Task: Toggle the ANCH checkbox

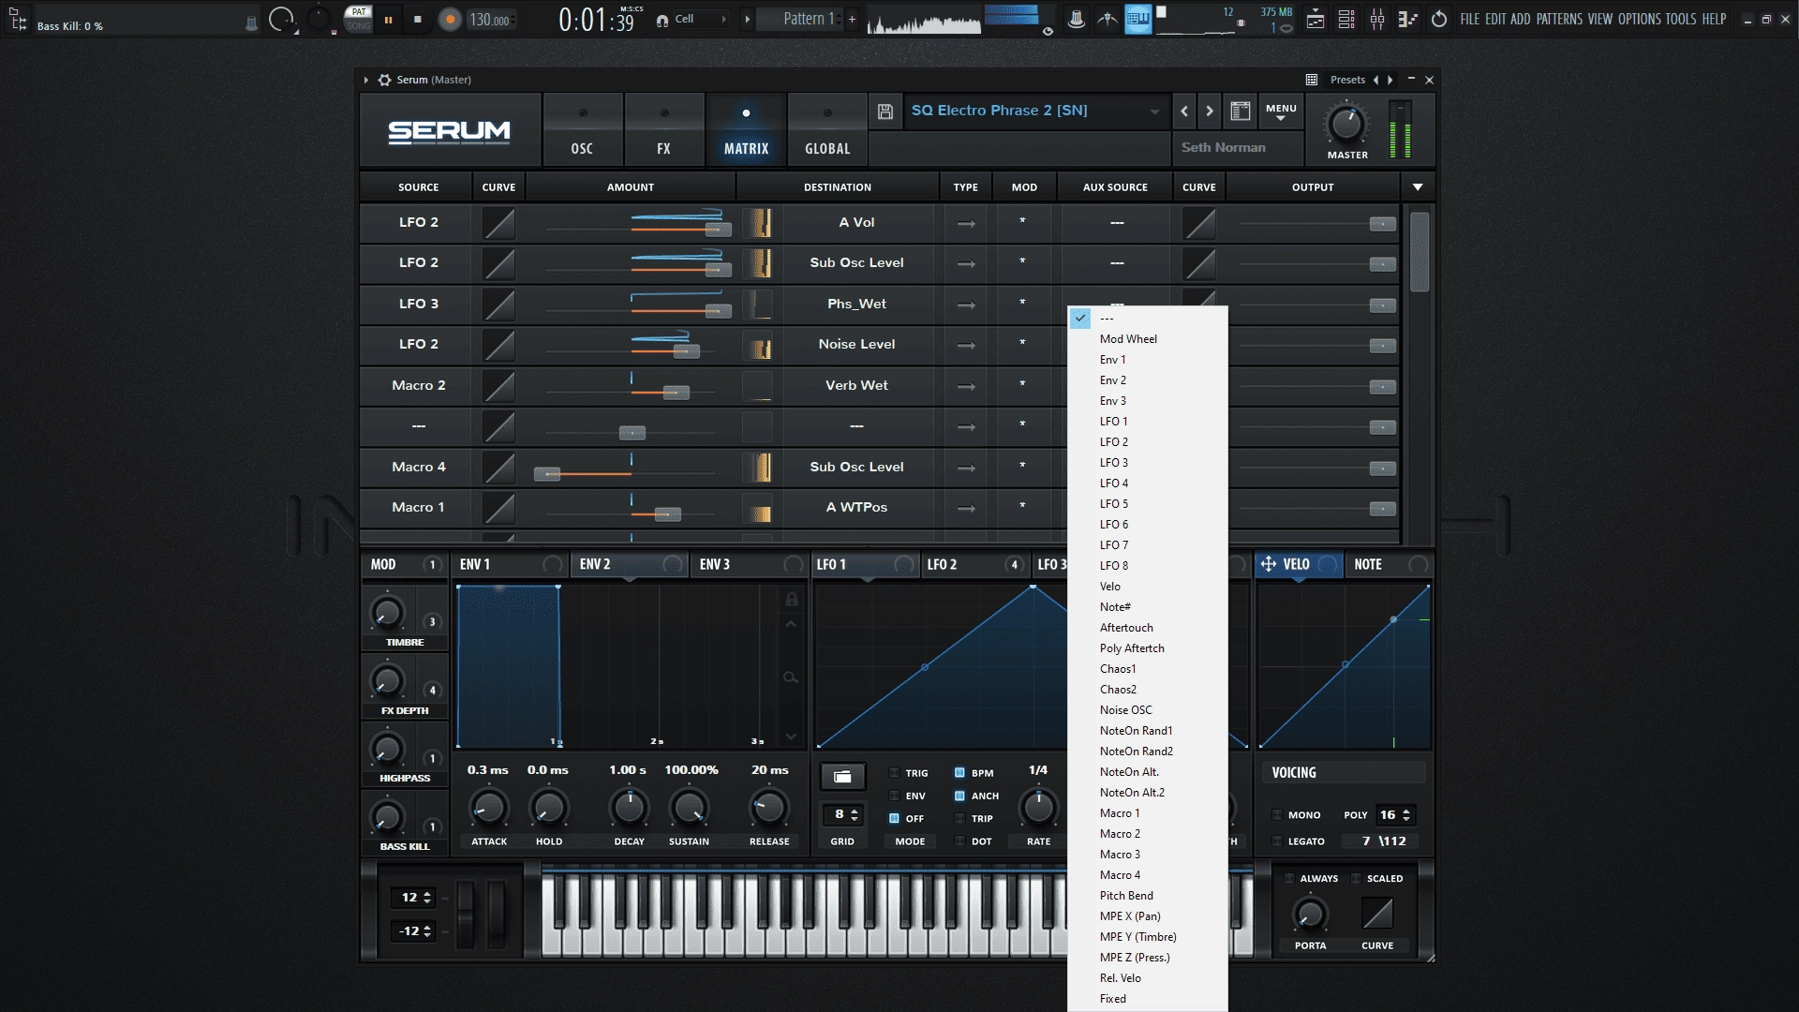Action: click(x=959, y=796)
